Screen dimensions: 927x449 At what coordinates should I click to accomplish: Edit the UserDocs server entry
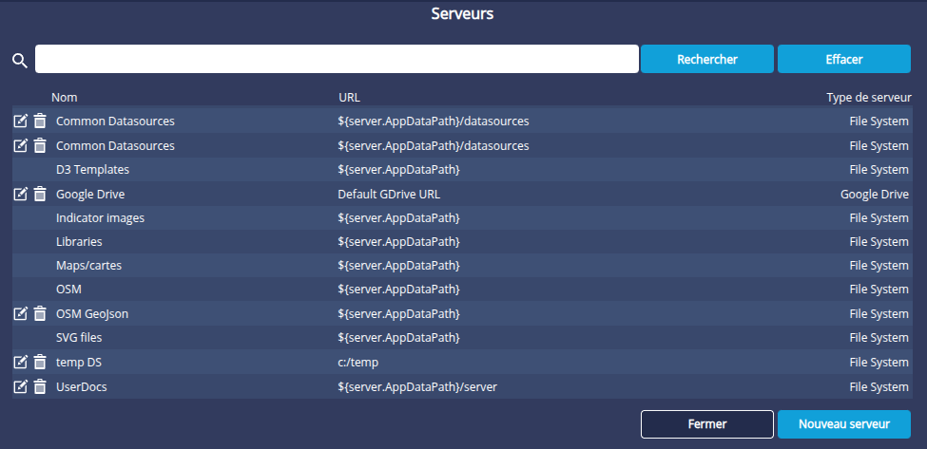click(x=20, y=386)
